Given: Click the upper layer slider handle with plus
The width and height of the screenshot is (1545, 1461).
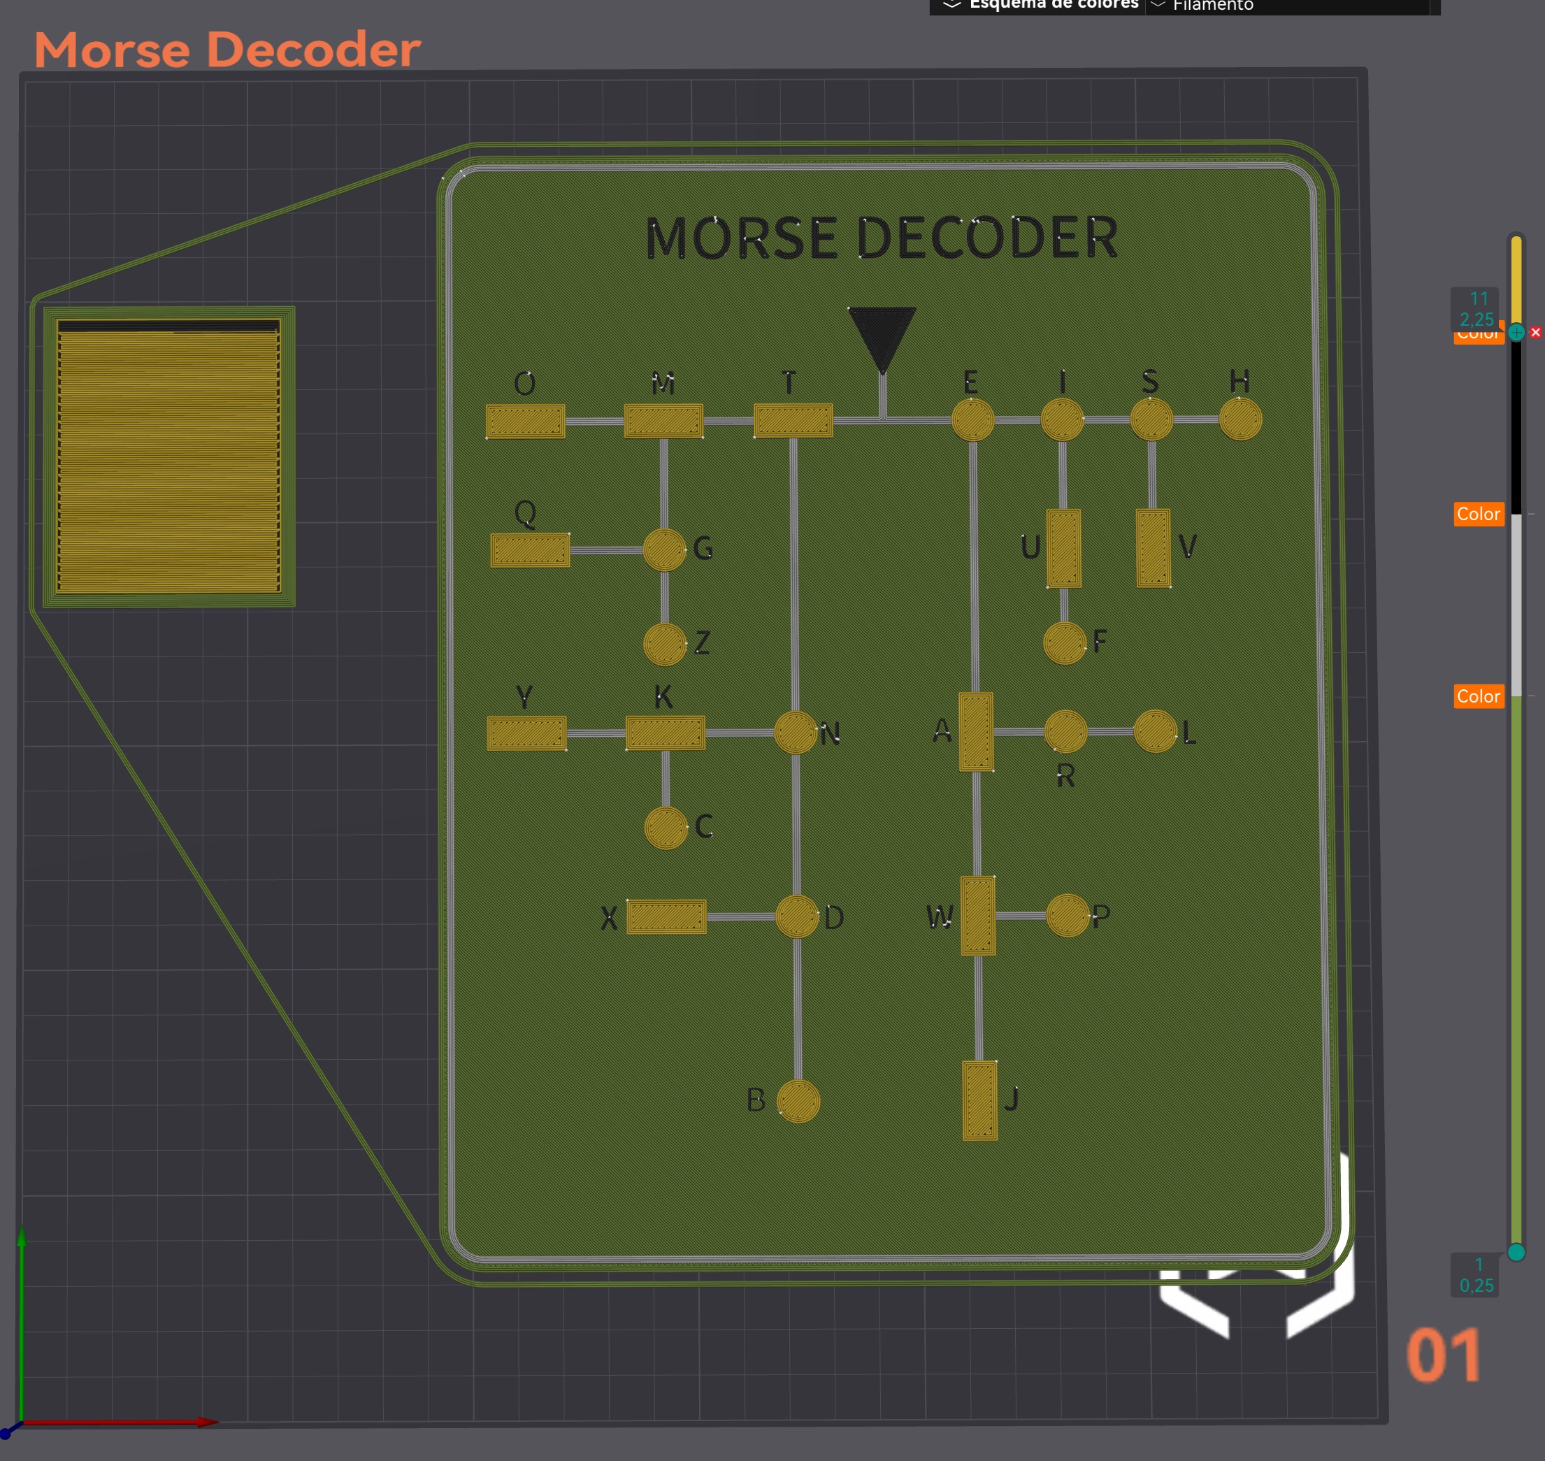Looking at the screenshot, I should coord(1516,333).
